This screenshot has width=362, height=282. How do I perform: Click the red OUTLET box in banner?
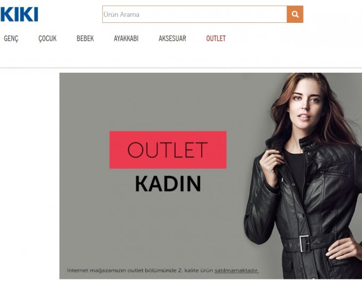168,150
